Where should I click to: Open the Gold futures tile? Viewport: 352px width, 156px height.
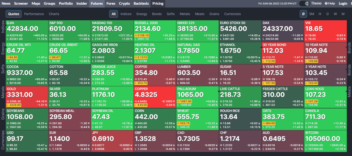pos(27,97)
